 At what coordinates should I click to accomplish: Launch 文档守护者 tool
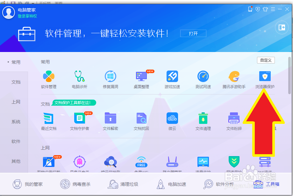click(x=80, y=121)
